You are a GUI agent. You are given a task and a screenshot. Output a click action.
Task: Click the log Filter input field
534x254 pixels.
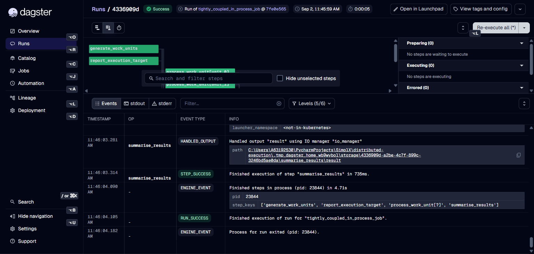232,104
